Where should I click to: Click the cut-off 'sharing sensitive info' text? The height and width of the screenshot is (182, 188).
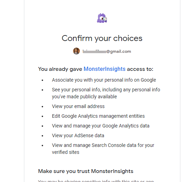pyautogui.click(x=96, y=181)
